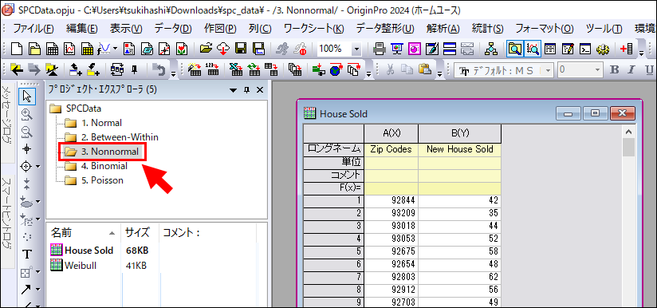Import single ASCII file icon

coord(212,69)
